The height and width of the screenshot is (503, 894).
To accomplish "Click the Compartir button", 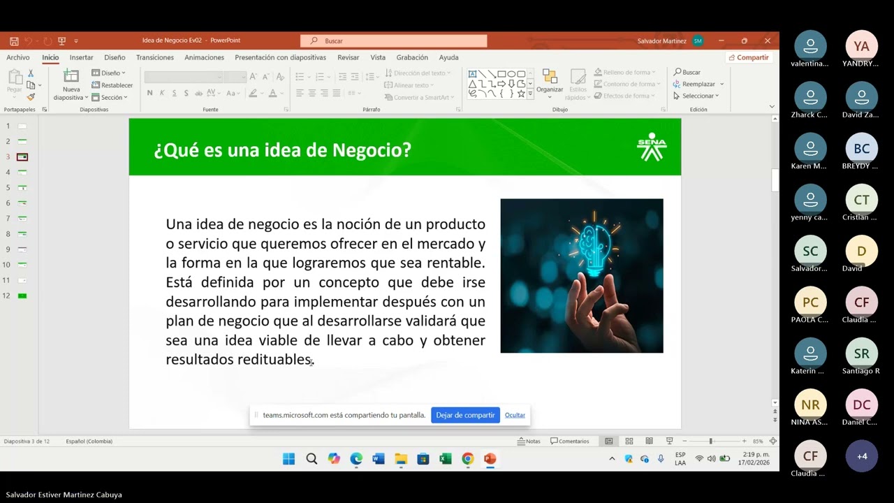I will point(748,57).
